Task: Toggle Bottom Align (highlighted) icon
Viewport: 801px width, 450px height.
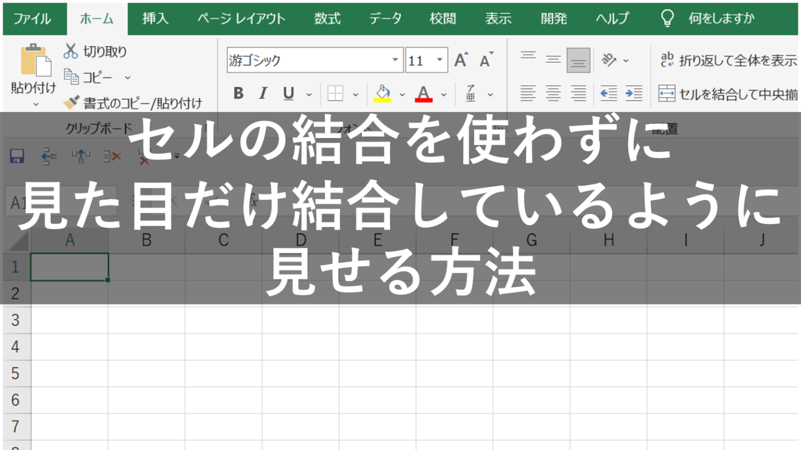Action: (578, 60)
